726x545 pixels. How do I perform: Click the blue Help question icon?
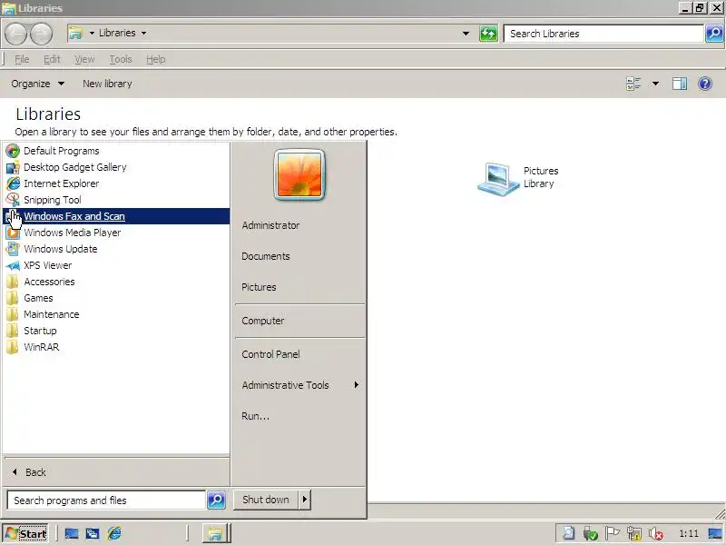tap(705, 84)
